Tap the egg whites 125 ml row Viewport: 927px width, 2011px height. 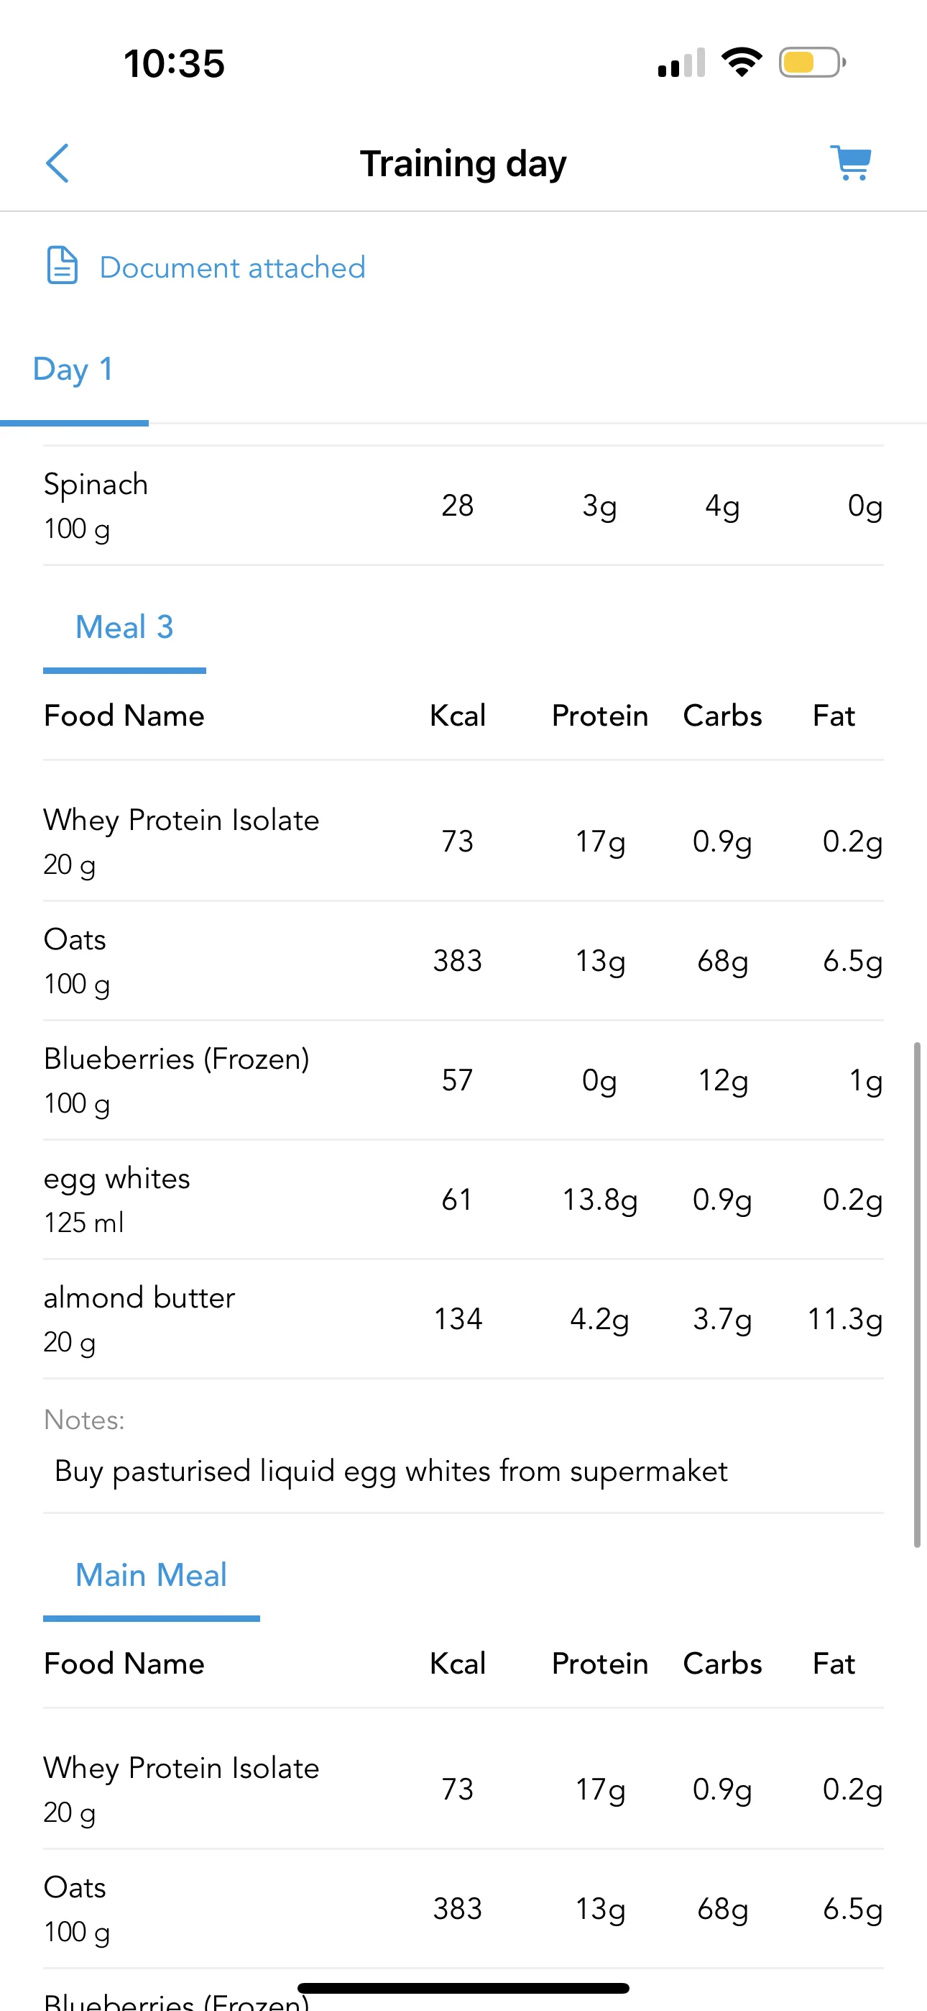(463, 1200)
